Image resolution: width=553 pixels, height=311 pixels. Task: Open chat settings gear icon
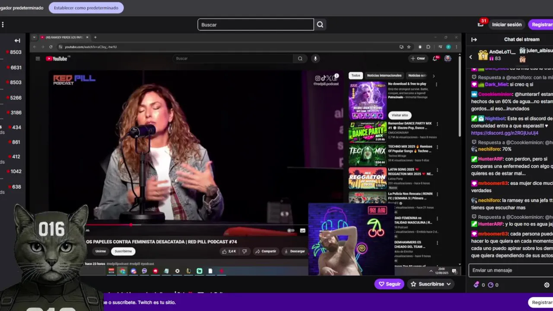pyautogui.click(x=547, y=285)
